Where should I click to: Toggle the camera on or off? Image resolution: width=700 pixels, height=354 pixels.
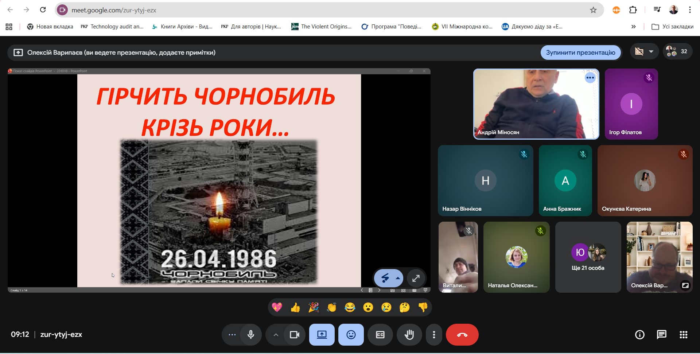(x=294, y=335)
